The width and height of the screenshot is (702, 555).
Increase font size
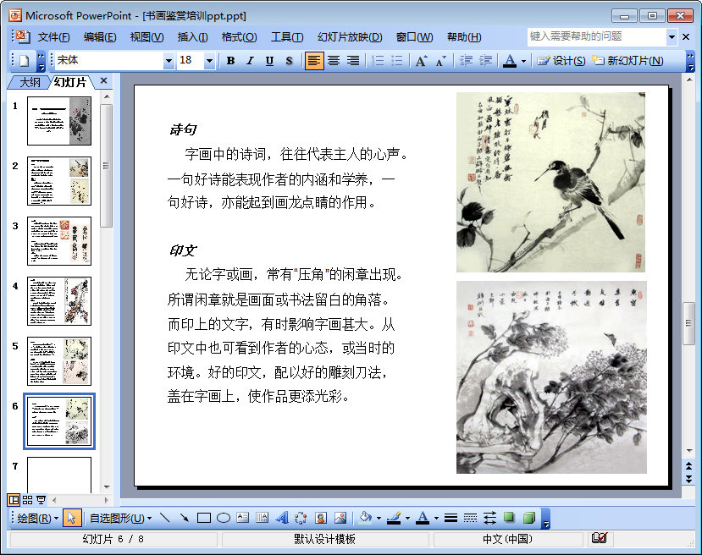pos(421,61)
